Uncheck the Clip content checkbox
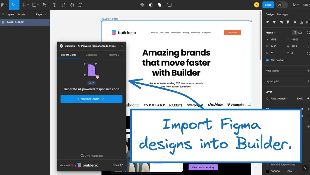This screenshot has width=310, height=175. 267,60
